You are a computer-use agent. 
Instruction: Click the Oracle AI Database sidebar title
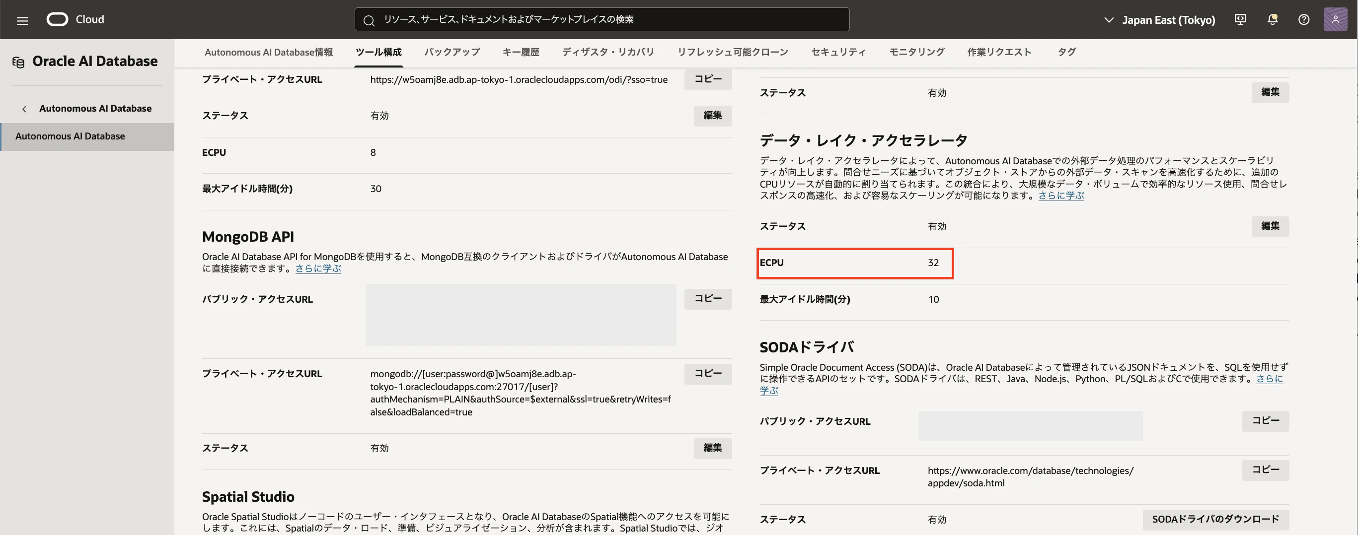(x=95, y=62)
